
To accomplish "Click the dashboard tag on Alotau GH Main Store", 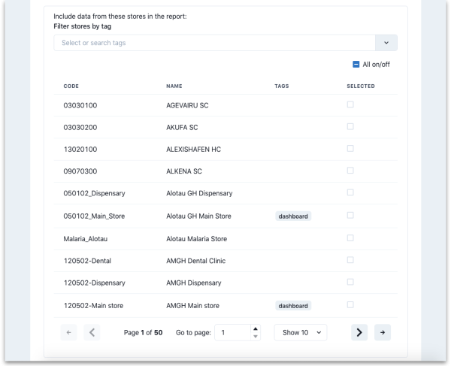I will click(293, 216).
